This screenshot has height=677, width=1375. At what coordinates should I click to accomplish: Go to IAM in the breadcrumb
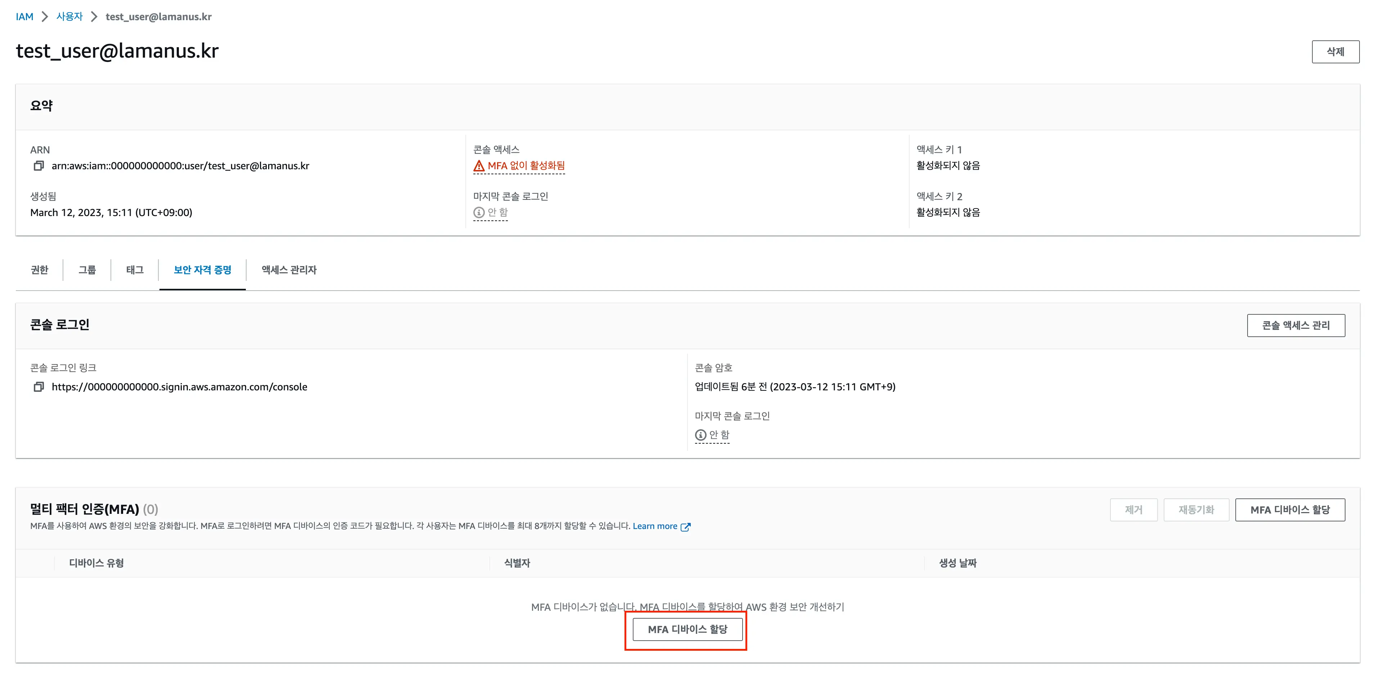tap(24, 17)
